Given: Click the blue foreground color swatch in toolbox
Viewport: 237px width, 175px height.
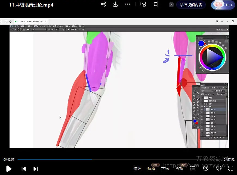Looking at the screenshot, I should point(195,121).
